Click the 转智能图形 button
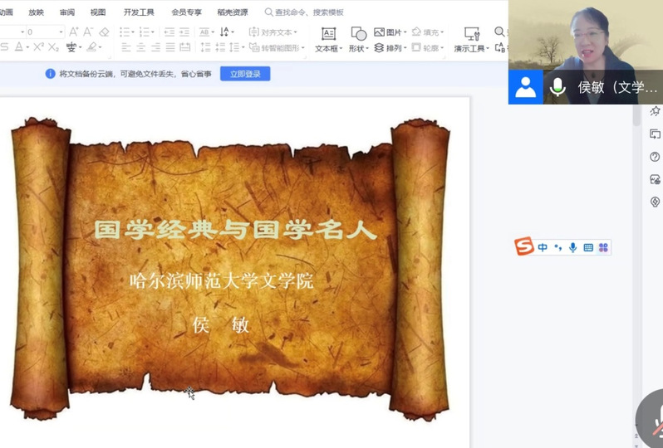This screenshot has width=663, height=448. pos(277,48)
